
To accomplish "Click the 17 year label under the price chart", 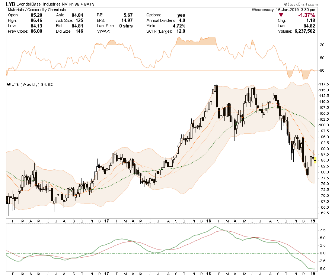I will (x=106, y=221).
